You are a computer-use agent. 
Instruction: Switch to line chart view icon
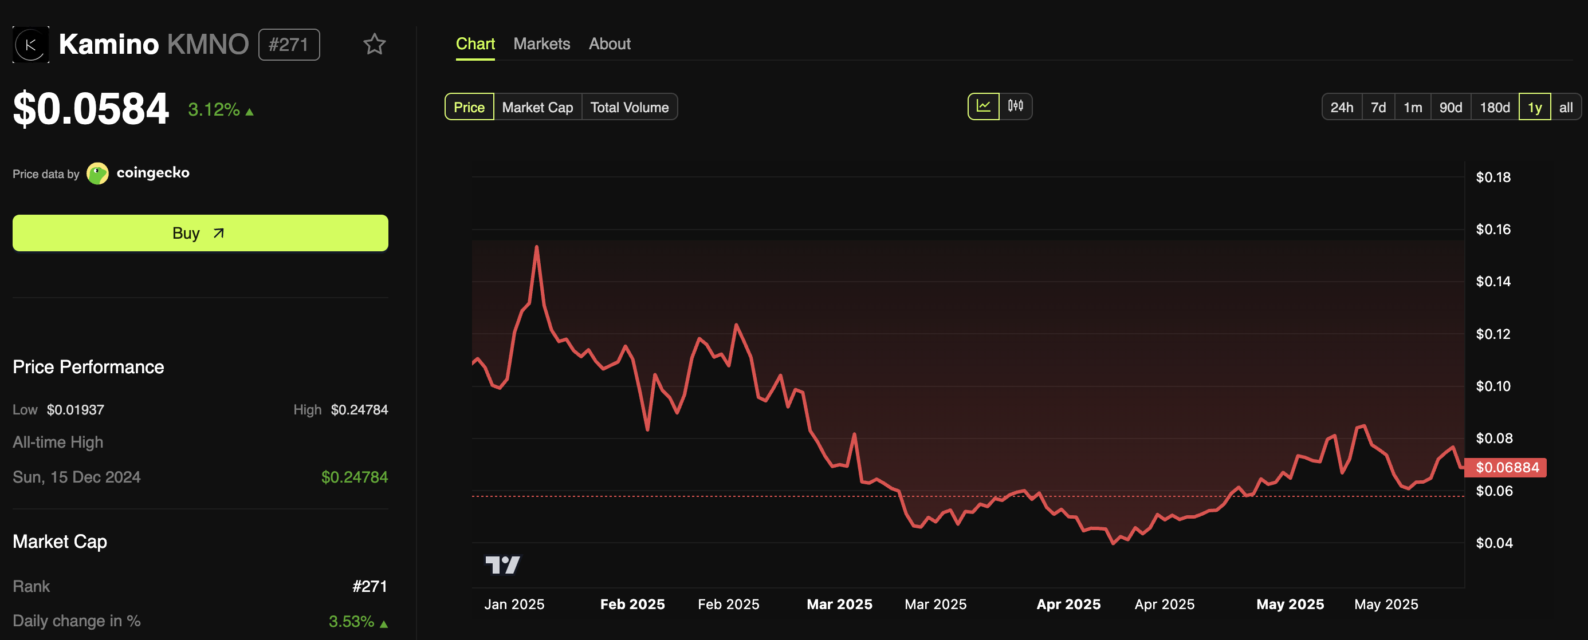983,106
